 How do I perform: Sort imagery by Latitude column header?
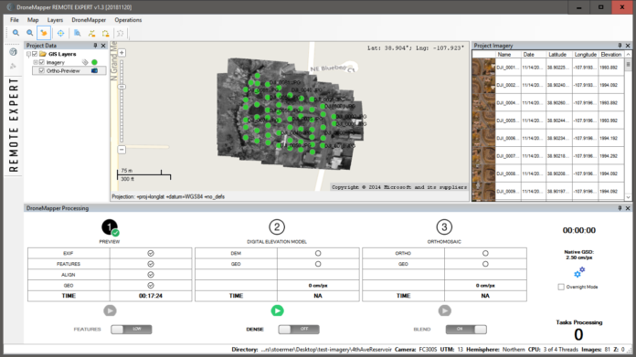point(559,54)
